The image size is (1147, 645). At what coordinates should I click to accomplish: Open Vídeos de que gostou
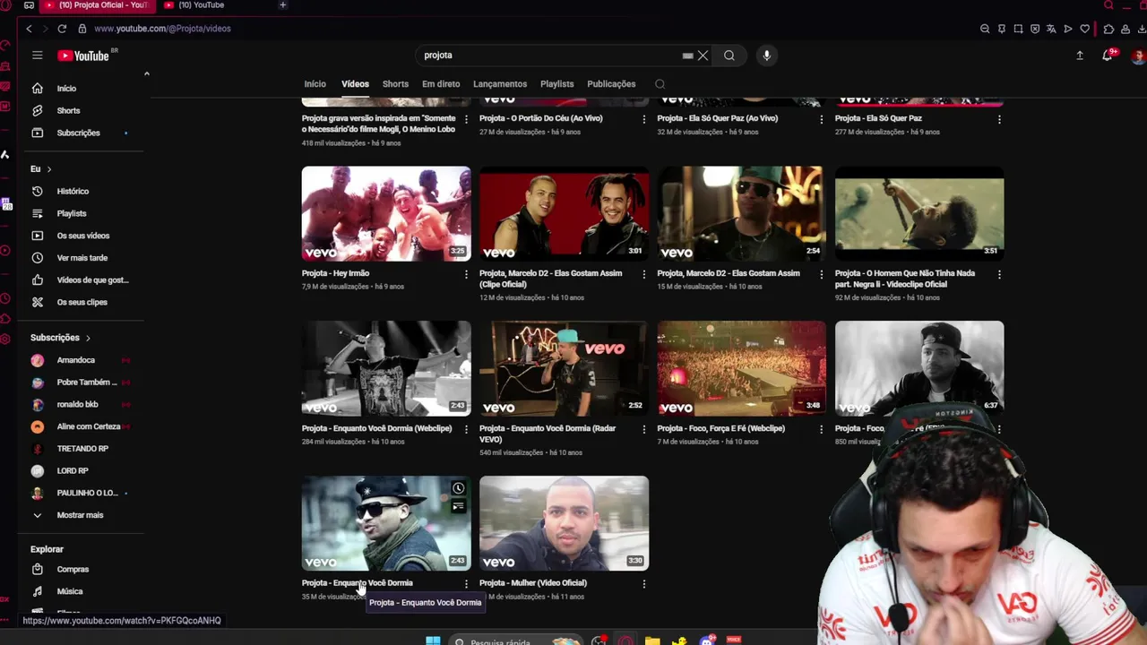pos(92,279)
